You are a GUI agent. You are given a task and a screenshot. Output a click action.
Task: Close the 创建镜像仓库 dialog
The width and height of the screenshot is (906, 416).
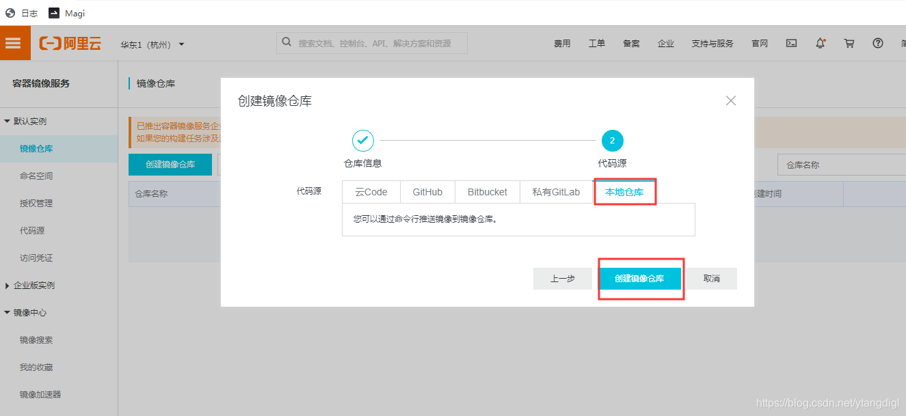(x=731, y=100)
